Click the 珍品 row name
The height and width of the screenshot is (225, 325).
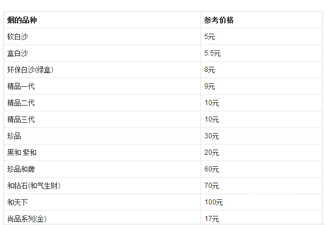click(14, 136)
